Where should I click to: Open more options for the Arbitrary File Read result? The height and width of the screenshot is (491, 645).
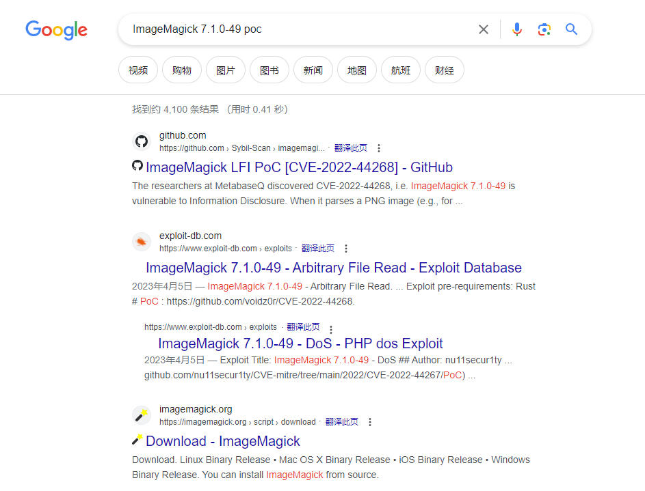(x=346, y=249)
